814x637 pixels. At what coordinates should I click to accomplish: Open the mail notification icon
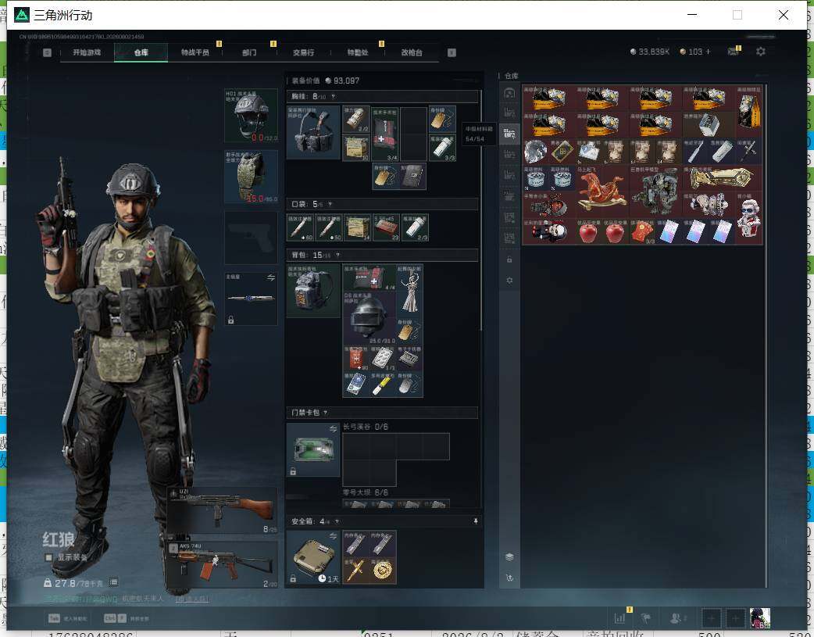click(733, 52)
